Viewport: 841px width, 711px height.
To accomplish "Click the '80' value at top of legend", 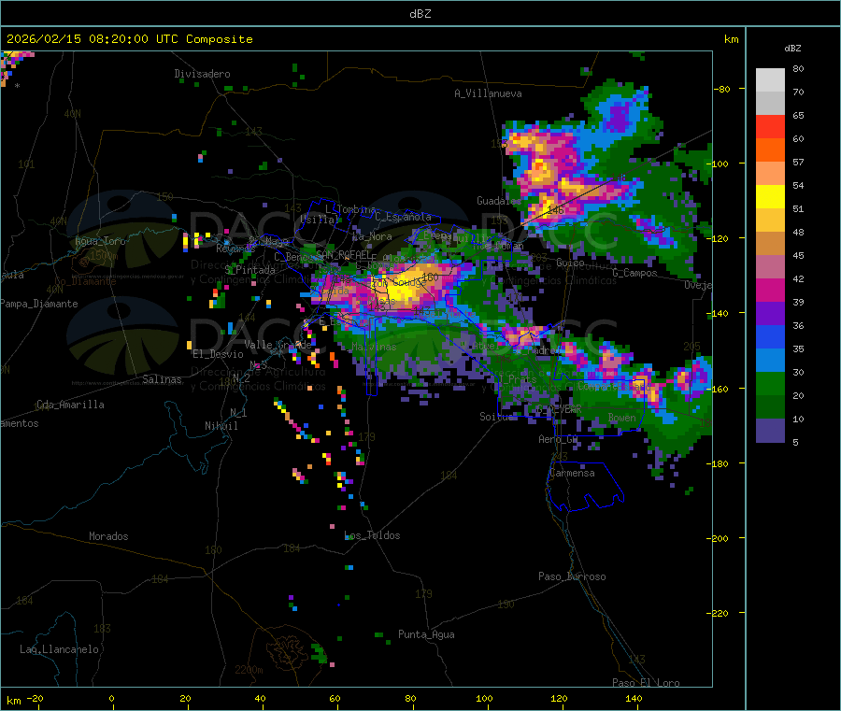I will click(798, 68).
